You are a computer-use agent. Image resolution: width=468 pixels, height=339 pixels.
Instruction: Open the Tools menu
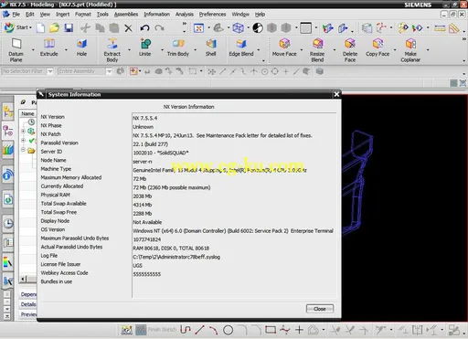(x=102, y=15)
